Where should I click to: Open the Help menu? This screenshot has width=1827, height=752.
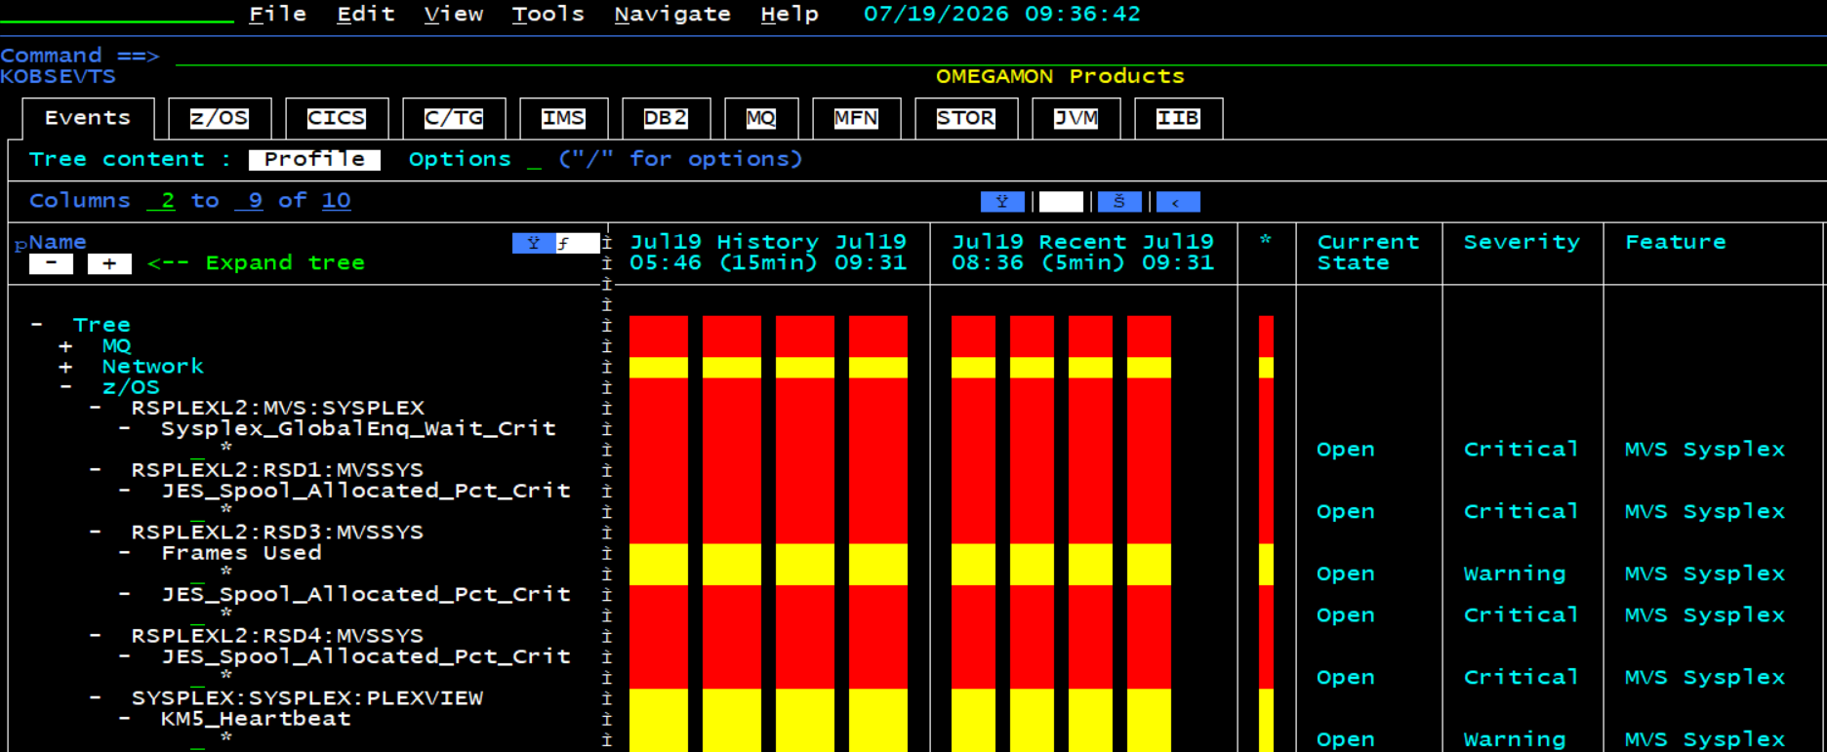pyautogui.click(x=790, y=14)
